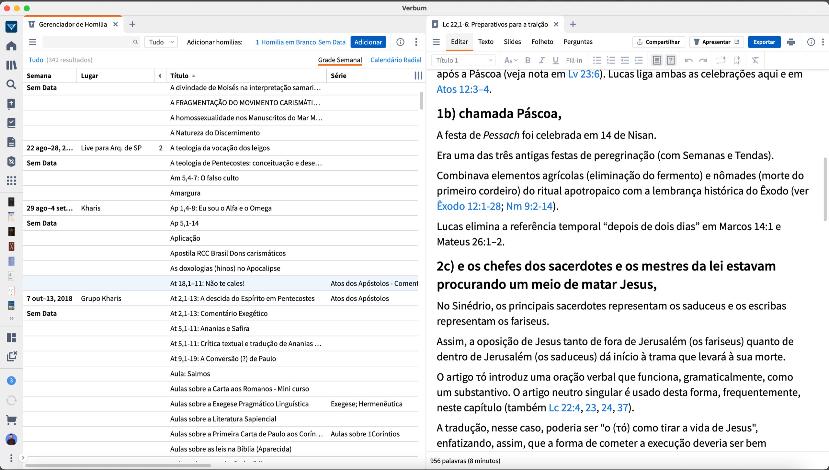Click the Exportar button

pyautogui.click(x=764, y=42)
